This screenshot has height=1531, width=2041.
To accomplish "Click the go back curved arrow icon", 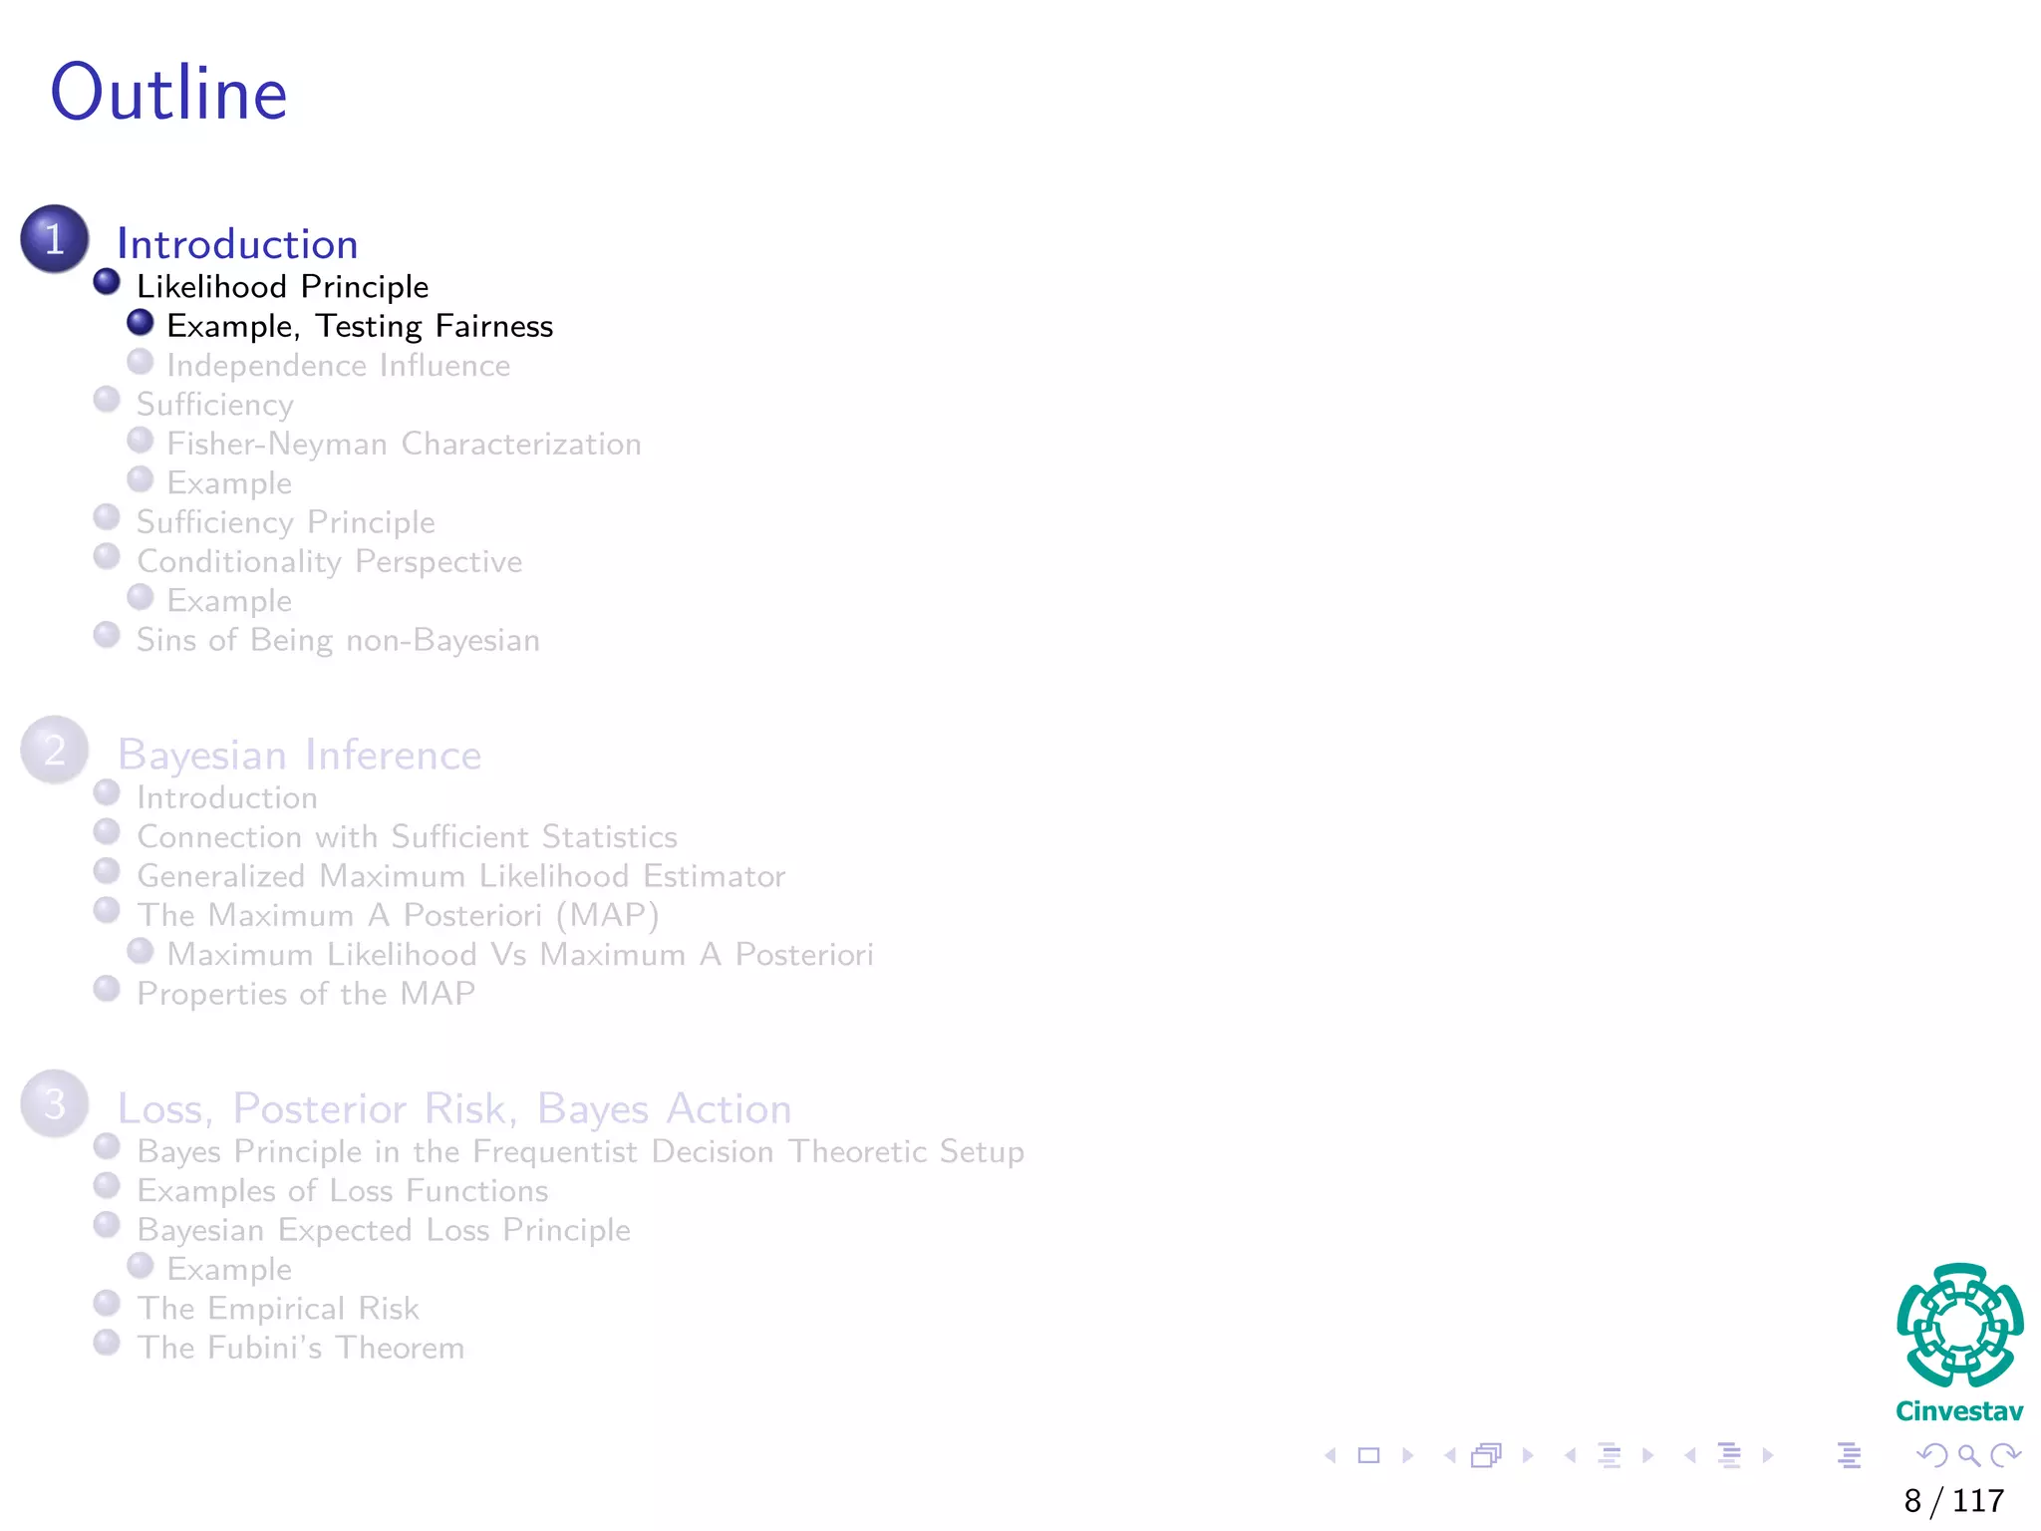I will [1932, 1455].
